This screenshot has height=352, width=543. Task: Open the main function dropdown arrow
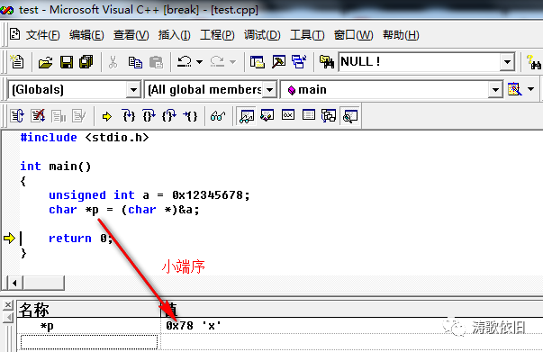[x=495, y=90]
